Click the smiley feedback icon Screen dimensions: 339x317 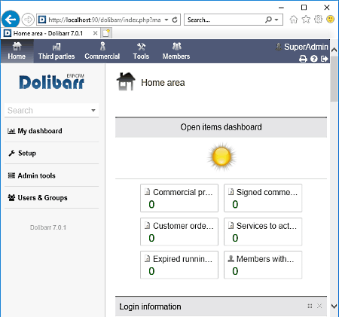pos(331,20)
